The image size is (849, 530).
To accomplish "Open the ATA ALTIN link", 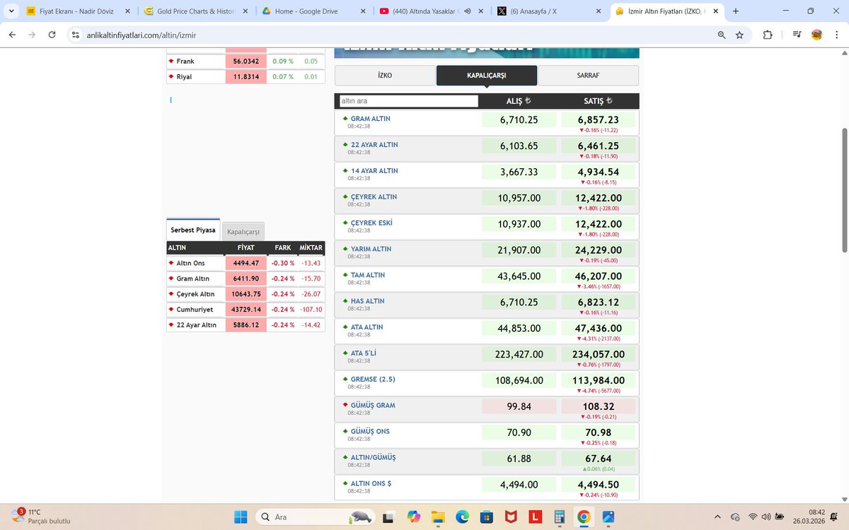I will tap(367, 327).
